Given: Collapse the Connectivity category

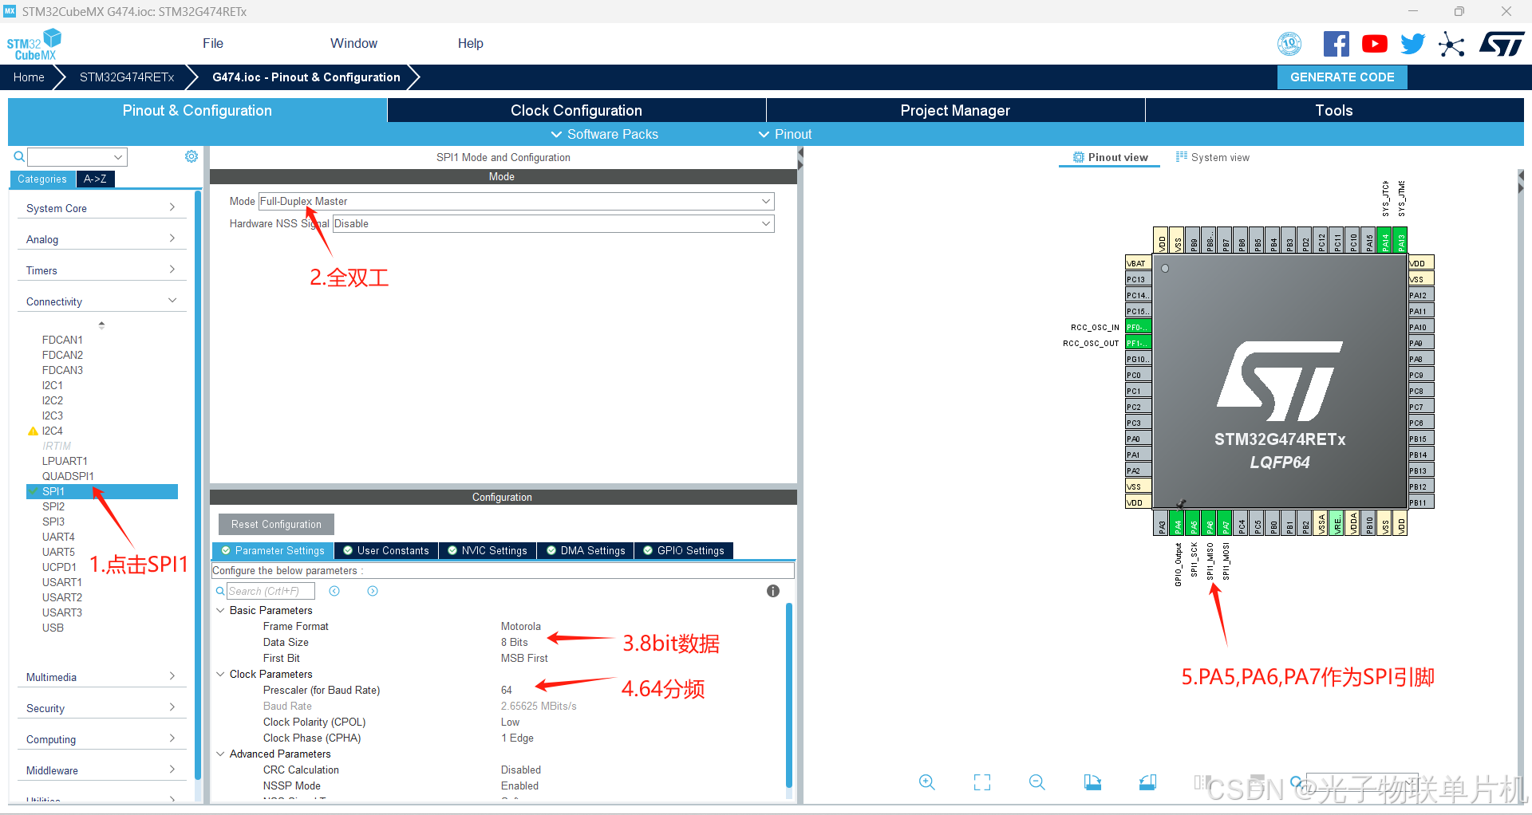Looking at the screenshot, I should (x=101, y=301).
